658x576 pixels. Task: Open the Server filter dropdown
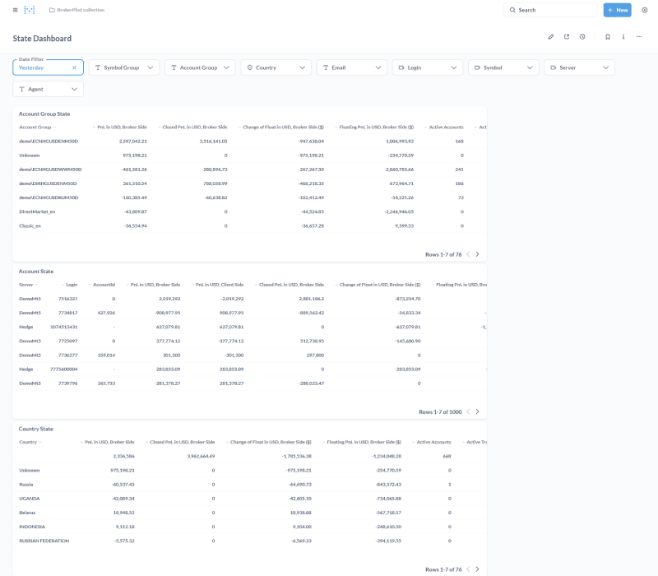coord(576,67)
